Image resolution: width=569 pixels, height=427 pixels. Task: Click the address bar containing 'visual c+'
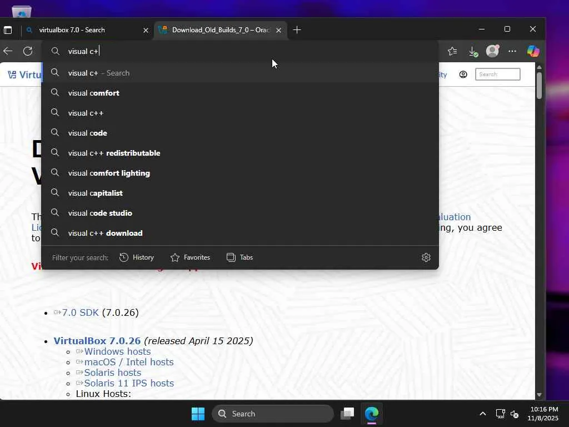coord(239,51)
